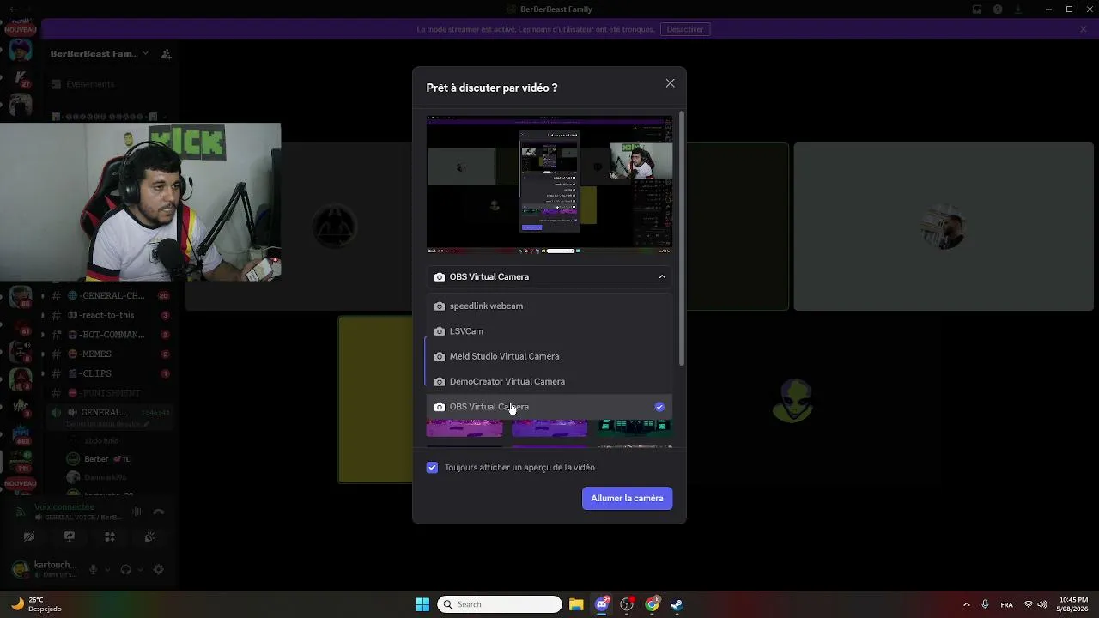This screenshot has width=1099, height=618.
Task: Open the Discord inbox icon
Action: (977, 9)
